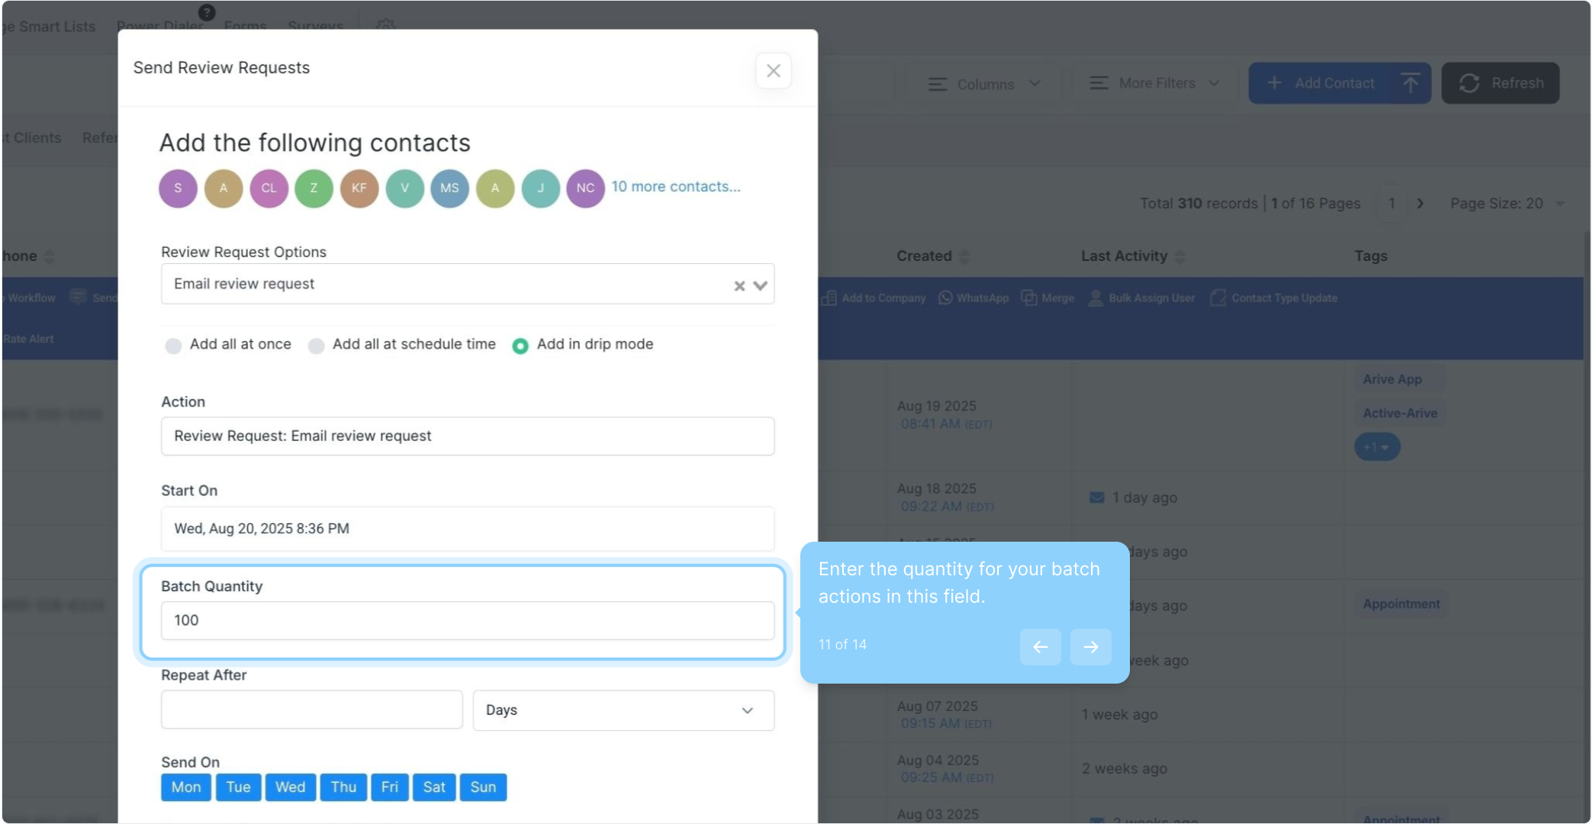Click the Contact Type Update icon
1593x824 pixels.
(x=1218, y=298)
